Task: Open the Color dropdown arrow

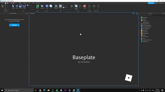Action: click(60, 10)
